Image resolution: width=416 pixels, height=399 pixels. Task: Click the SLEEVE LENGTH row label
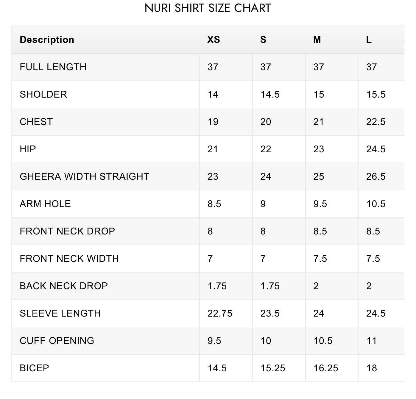pos(60,313)
